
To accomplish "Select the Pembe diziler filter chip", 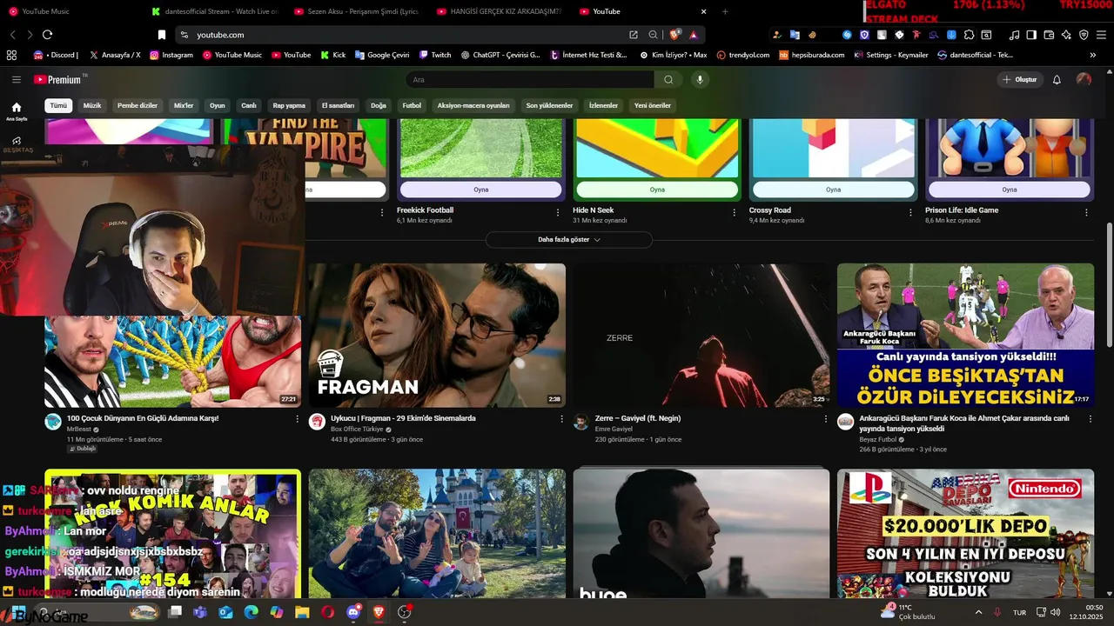I will [138, 105].
